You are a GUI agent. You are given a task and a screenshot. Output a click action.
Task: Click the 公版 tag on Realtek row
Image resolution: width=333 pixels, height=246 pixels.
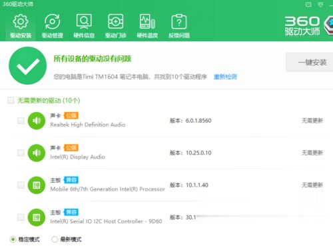(71, 115)
